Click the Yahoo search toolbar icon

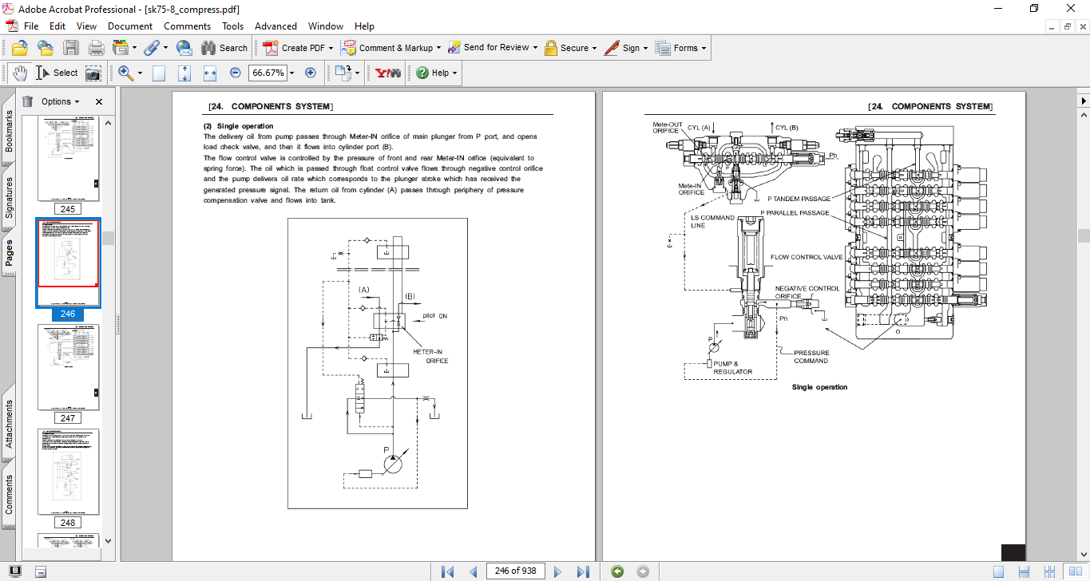click(x=387, y=73)
